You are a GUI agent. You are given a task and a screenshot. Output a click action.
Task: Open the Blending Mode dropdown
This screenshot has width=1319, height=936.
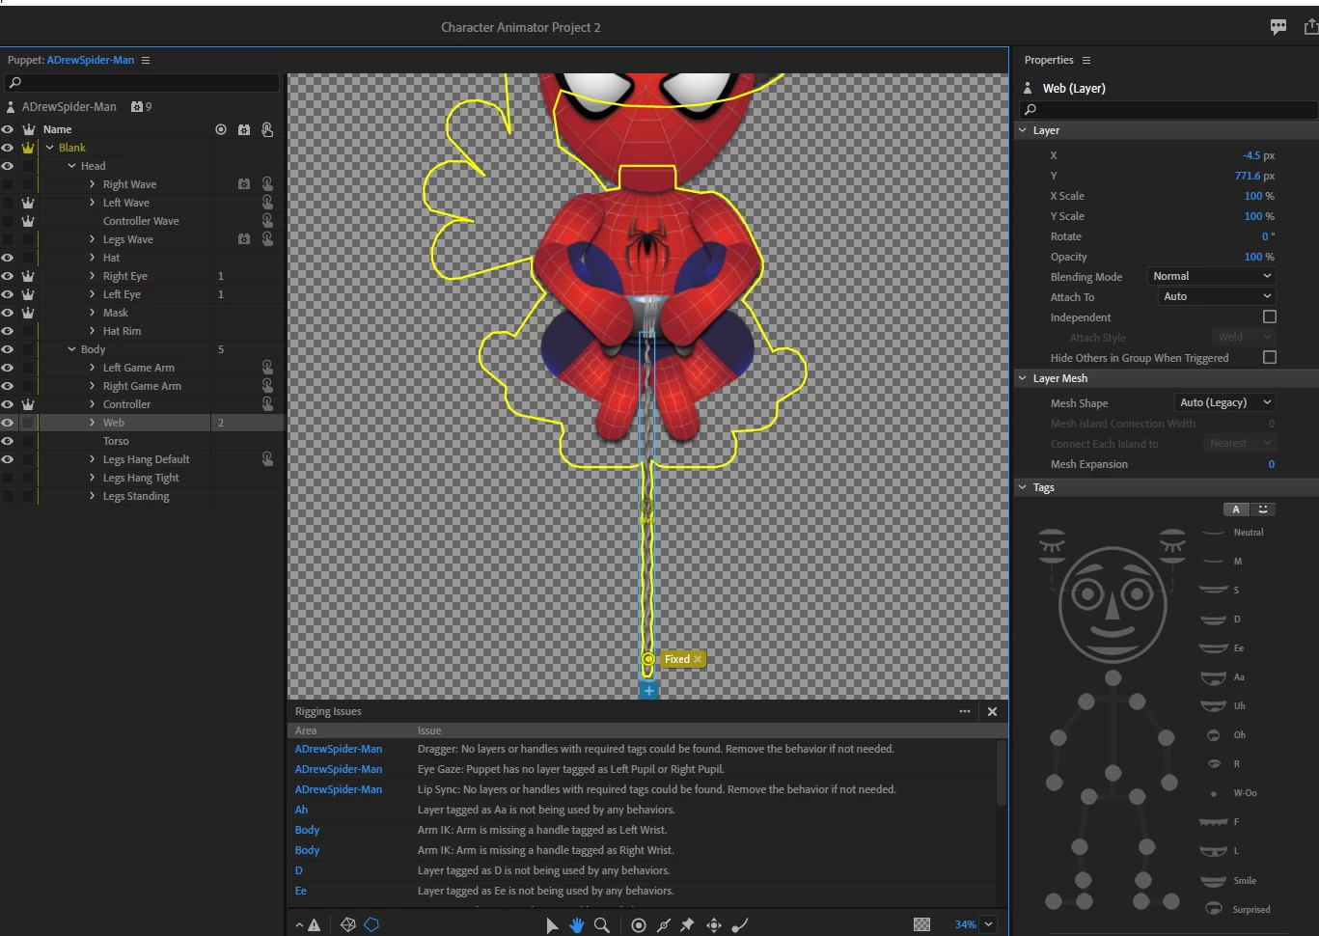click(1212, 276)
